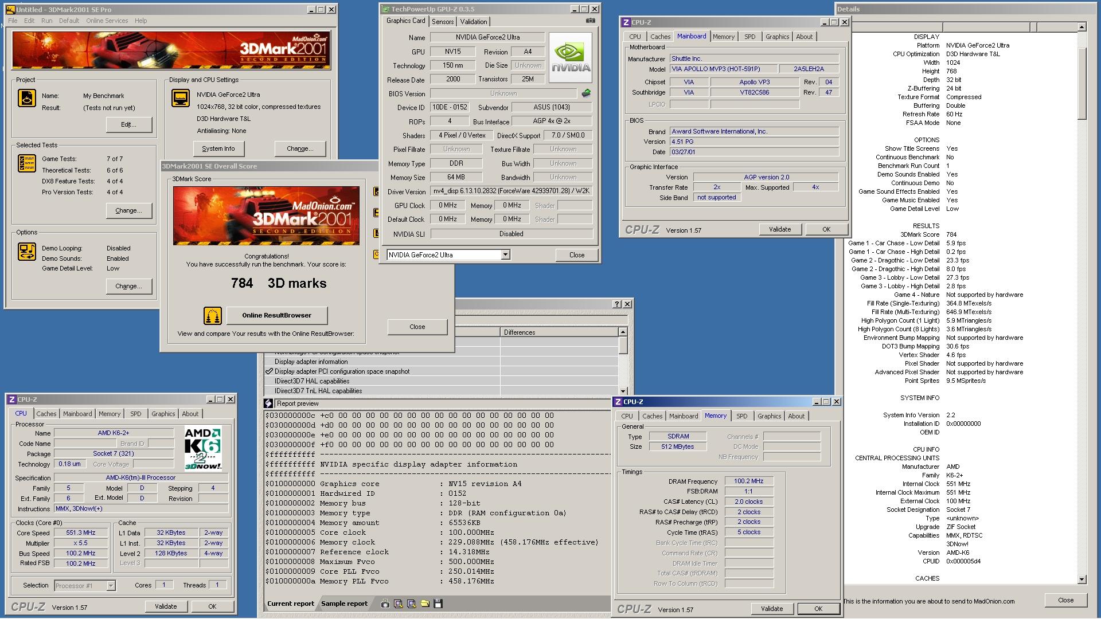Click the Core Speed 551.3 MHz field

coord(81,532)
